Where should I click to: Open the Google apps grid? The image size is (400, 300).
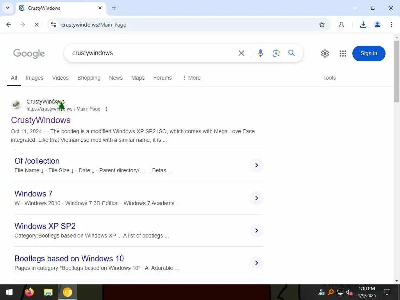(343, 53)
